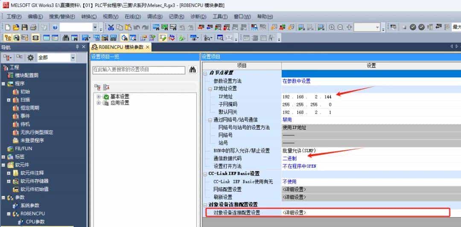The width and height of the screenshot is (461, 227).
Task: Click the Save project floppy icon
Action: coord(25,27)
